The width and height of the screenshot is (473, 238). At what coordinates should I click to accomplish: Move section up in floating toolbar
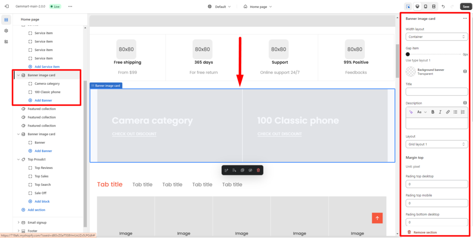(x=226, y=170)
